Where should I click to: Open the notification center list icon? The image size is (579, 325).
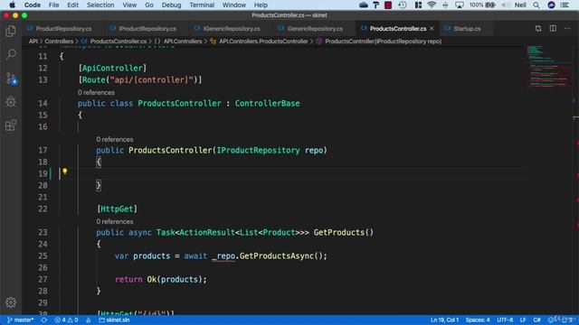(565, 5)
